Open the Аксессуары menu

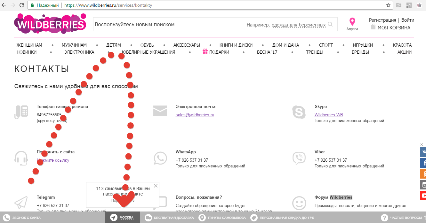187,45
